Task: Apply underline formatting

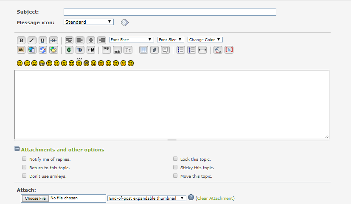Action: tap(42, 40)
